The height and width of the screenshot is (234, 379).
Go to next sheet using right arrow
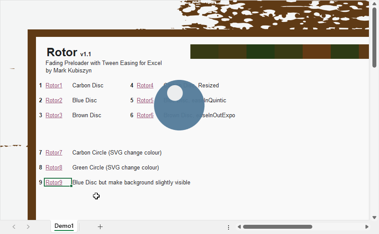tap(28, 227)
